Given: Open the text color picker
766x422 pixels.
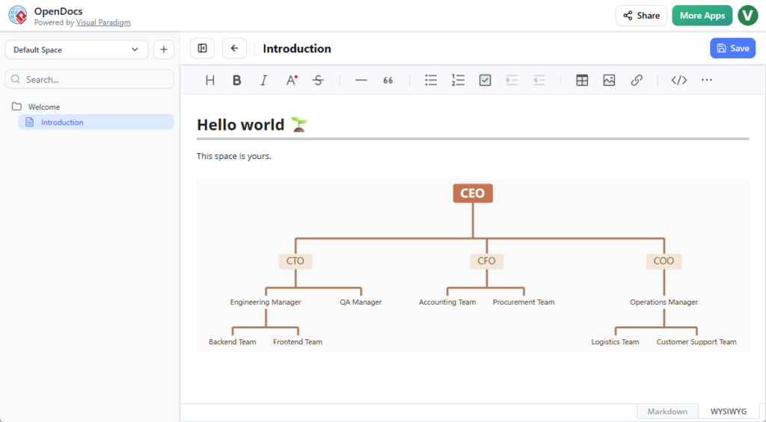Looking at the screenshot, I should point(292,81).
